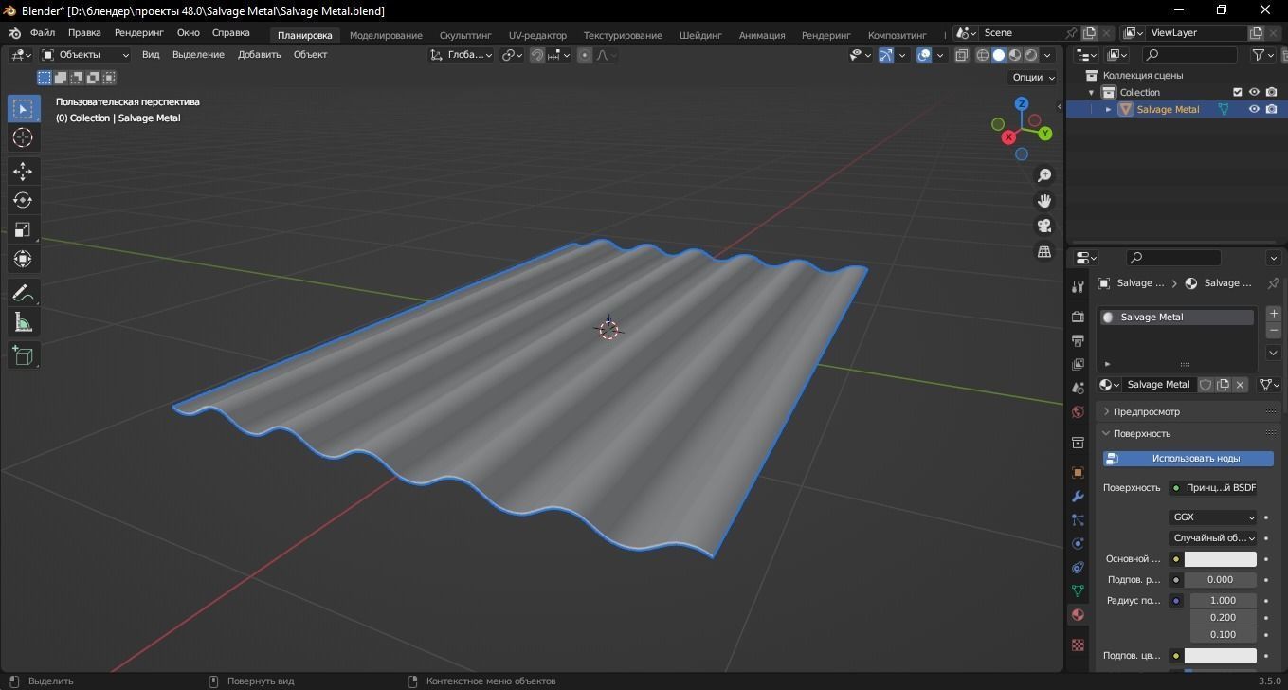Click the pan view hand icon
The height and width of the screenshot is (690, 1288).
click(x=1044, y=201)
